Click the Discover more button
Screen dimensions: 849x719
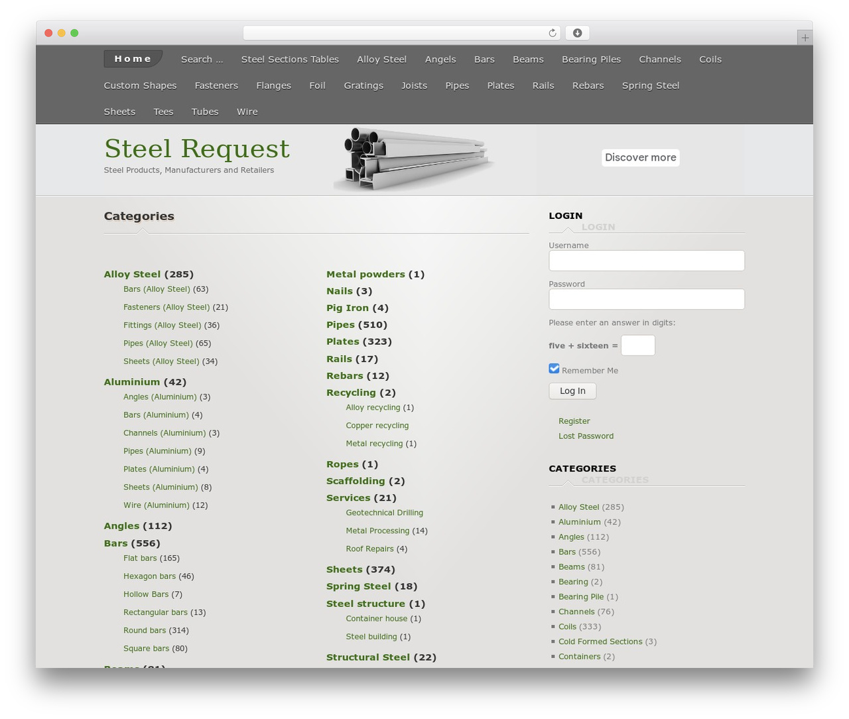[x=641, y=157]
